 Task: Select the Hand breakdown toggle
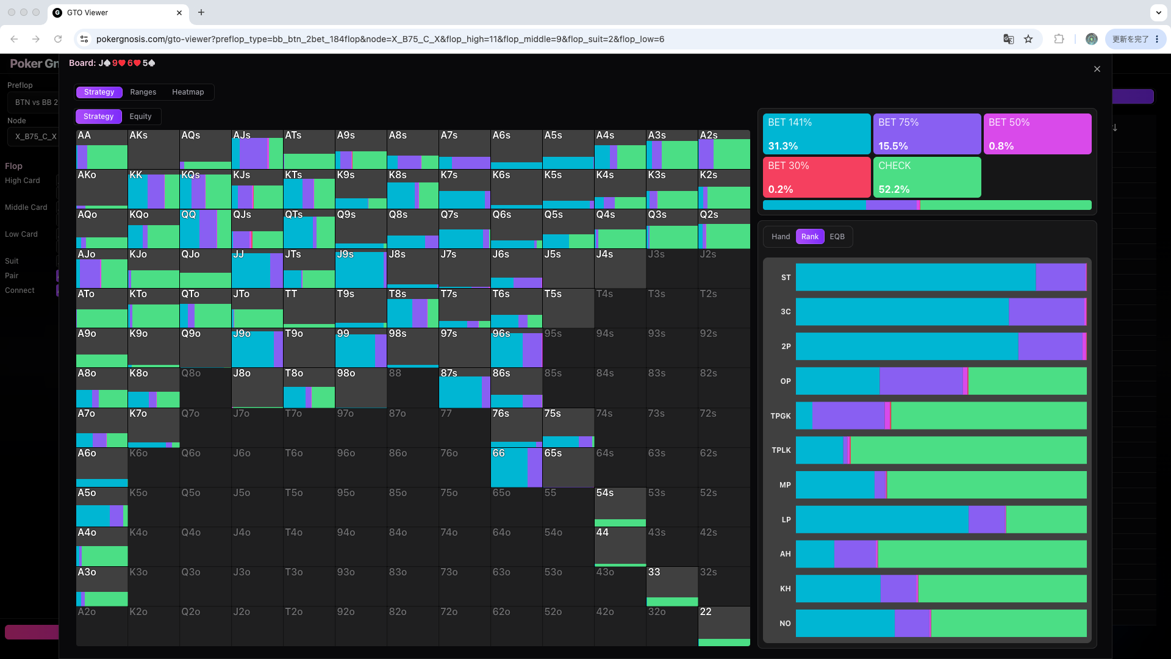tap(781, 237)
